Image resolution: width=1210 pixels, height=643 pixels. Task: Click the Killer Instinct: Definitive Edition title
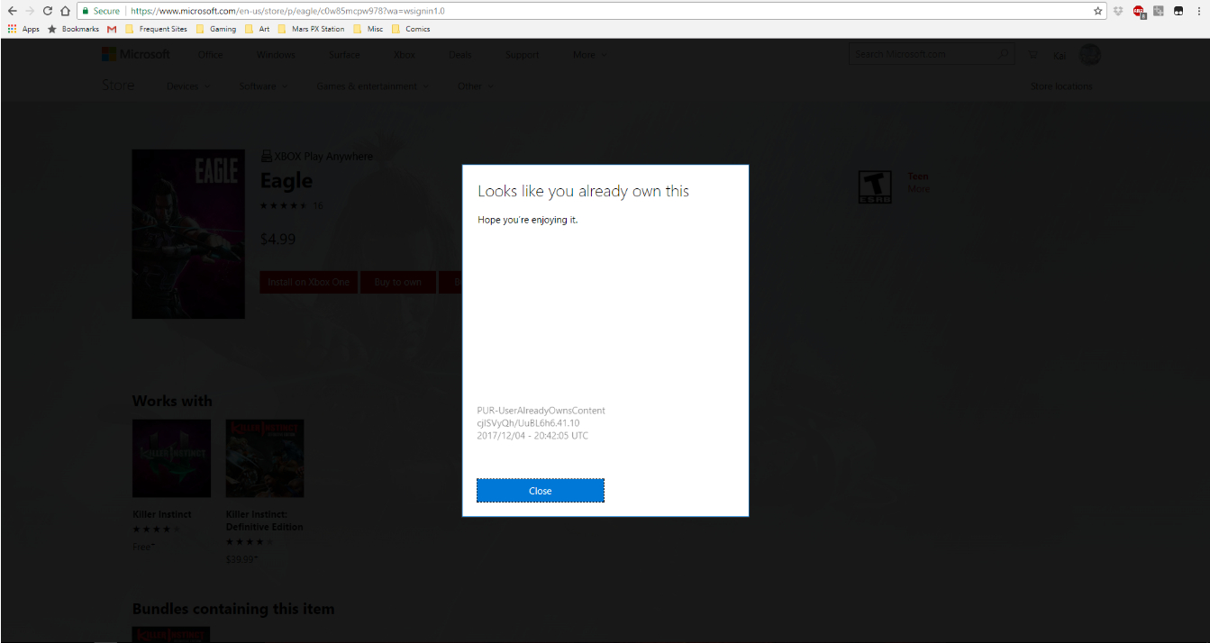point(265,521)
